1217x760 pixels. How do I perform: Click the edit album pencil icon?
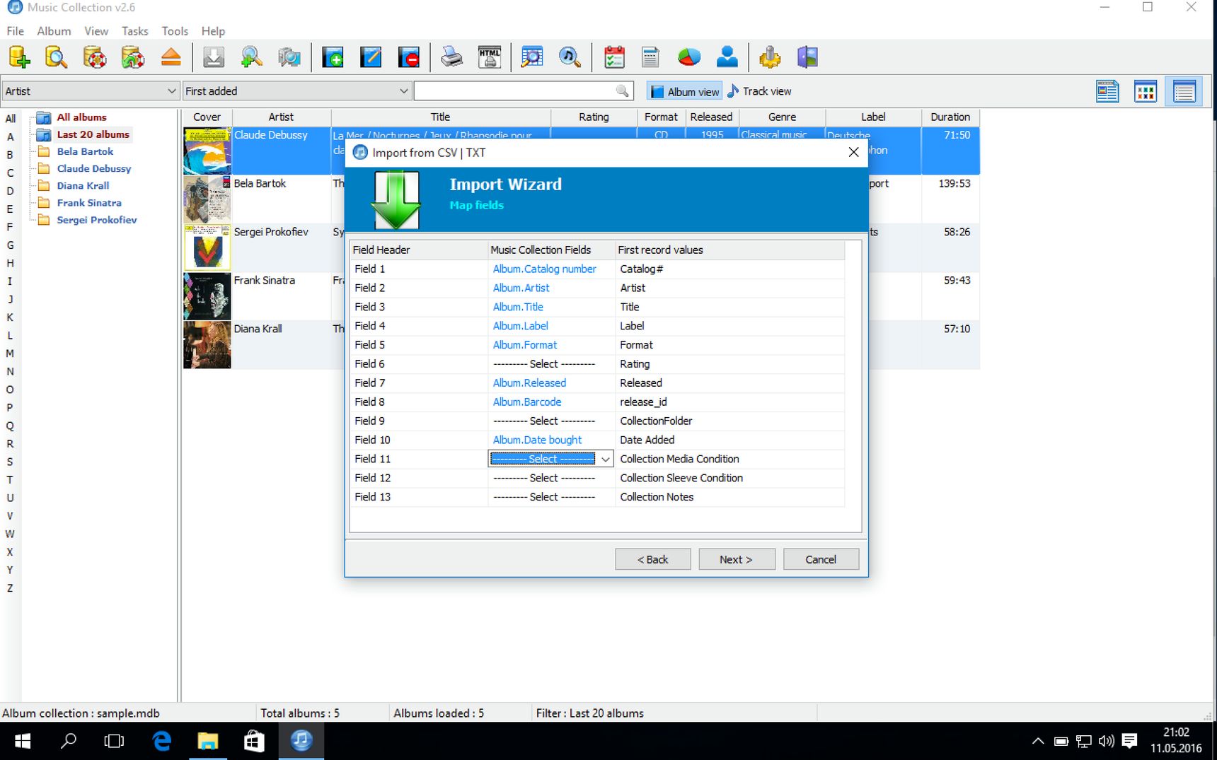click(x=371, y=57)
